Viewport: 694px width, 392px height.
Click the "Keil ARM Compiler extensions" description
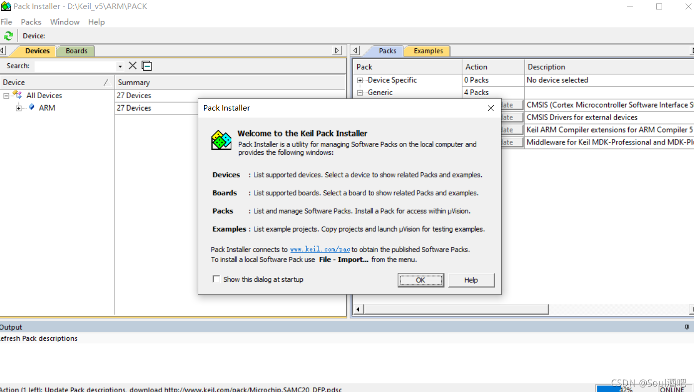pyautogui.click(x=610, y=130)
